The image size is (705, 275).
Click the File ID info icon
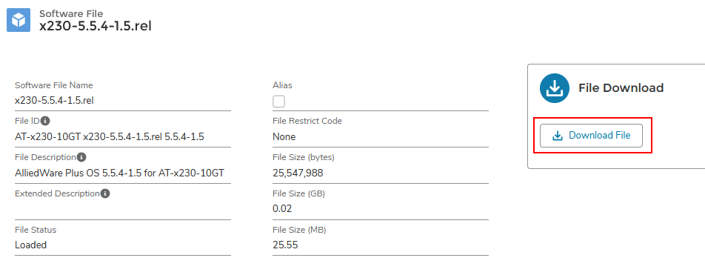tap(45, 121)
